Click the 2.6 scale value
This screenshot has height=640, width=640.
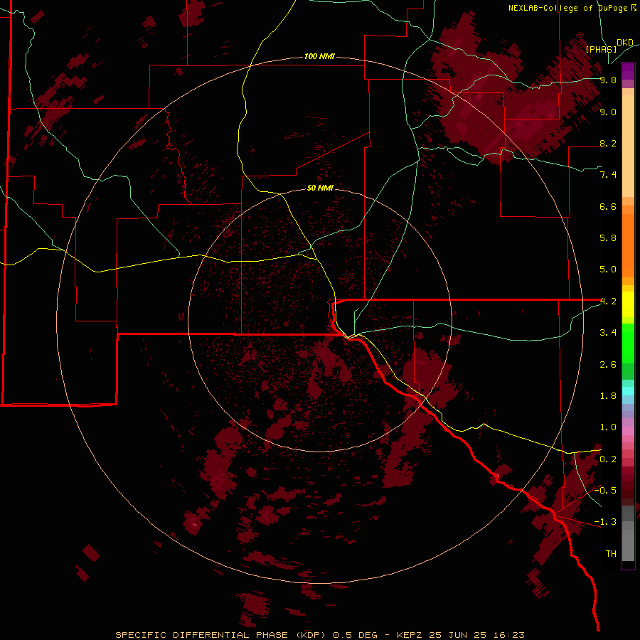click(608, 365)
